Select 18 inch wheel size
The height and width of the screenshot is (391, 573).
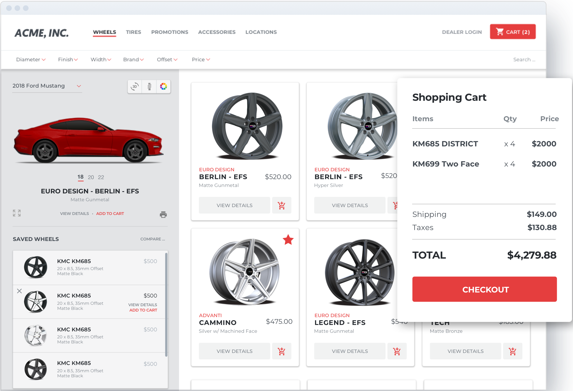tap(81, 177)
